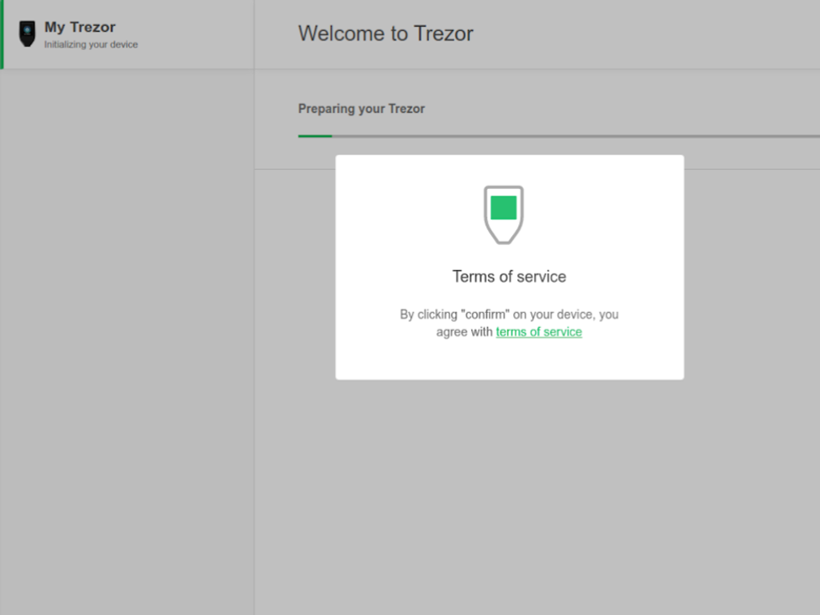
Task: Select the Preparing your Trezor step label
Action: [361, 109]
